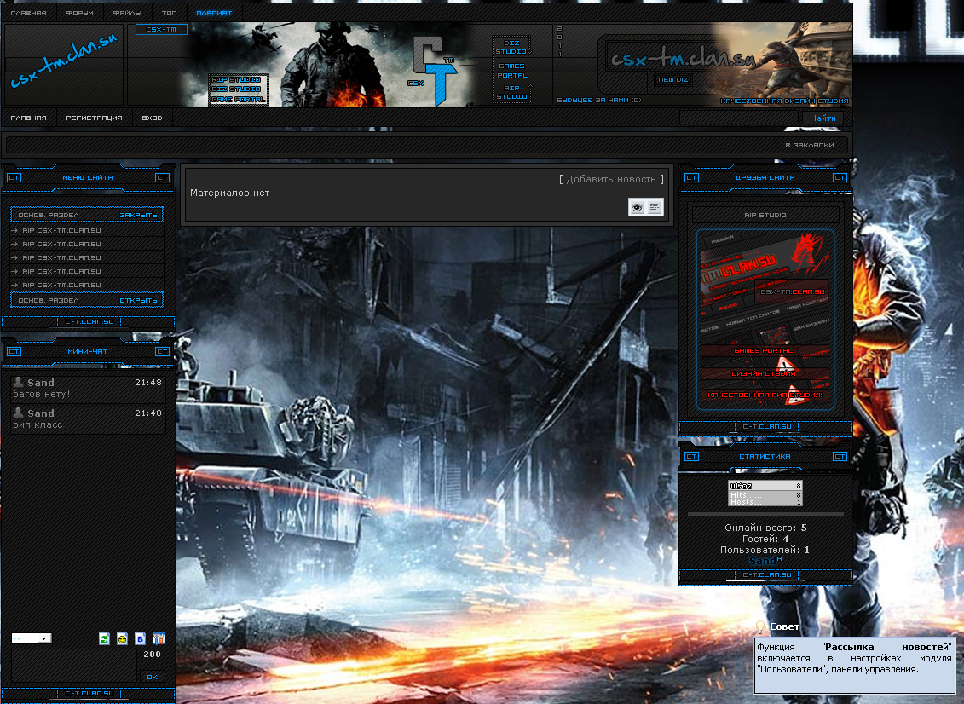Click the 200 character counter in mini-chat
The width and height of the screenshot is (964, 704).
[152, 655]
